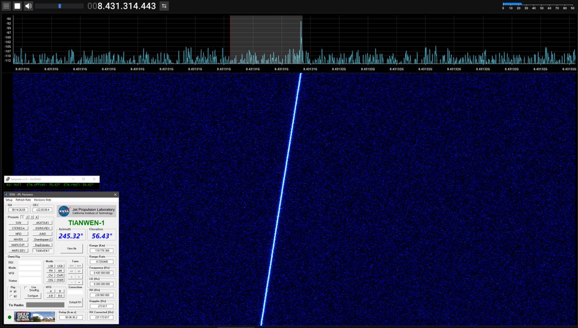Image resolution: width=578 pixels, height=328 pixels.
Task: Tune down with the single < button
Action: click(x=71, y=276)
